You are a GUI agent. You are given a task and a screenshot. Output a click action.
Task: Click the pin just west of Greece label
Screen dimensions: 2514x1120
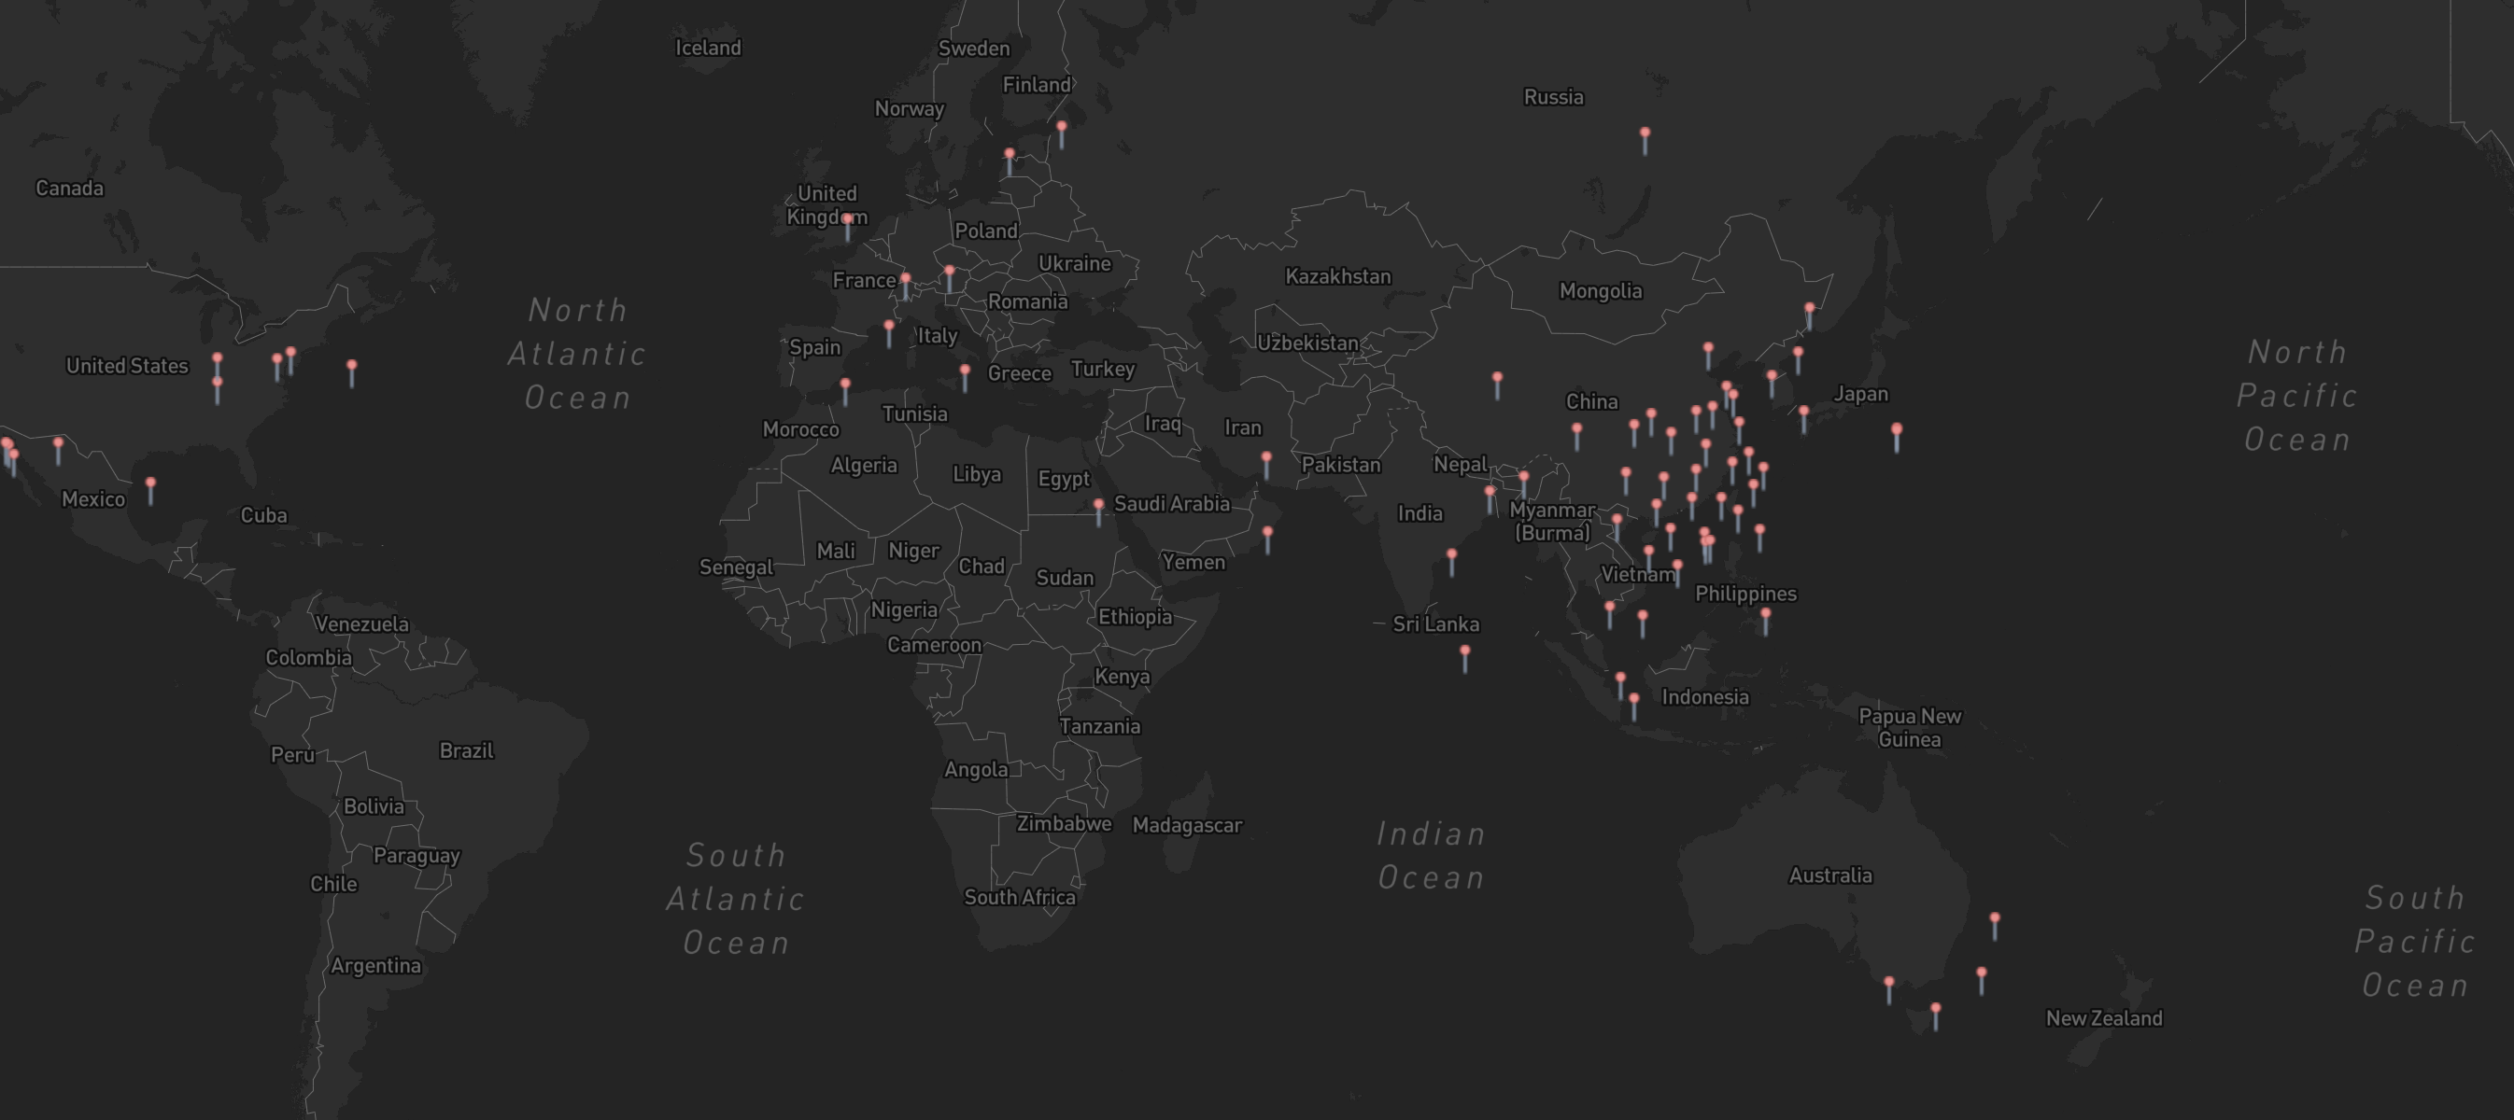(966, 371)
